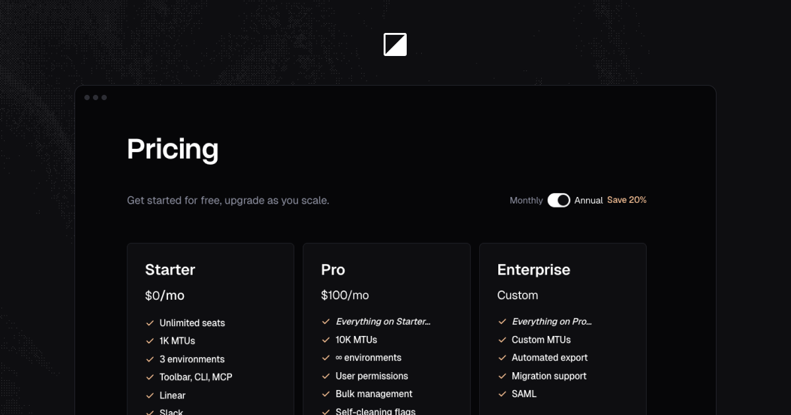Click the black-and-white square logo at top
Screen dimensions: 791x415
(395, 45)
